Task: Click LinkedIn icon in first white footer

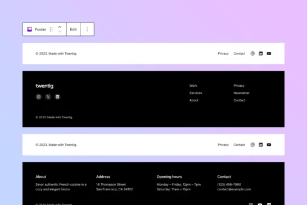Action: pos(260,54)
